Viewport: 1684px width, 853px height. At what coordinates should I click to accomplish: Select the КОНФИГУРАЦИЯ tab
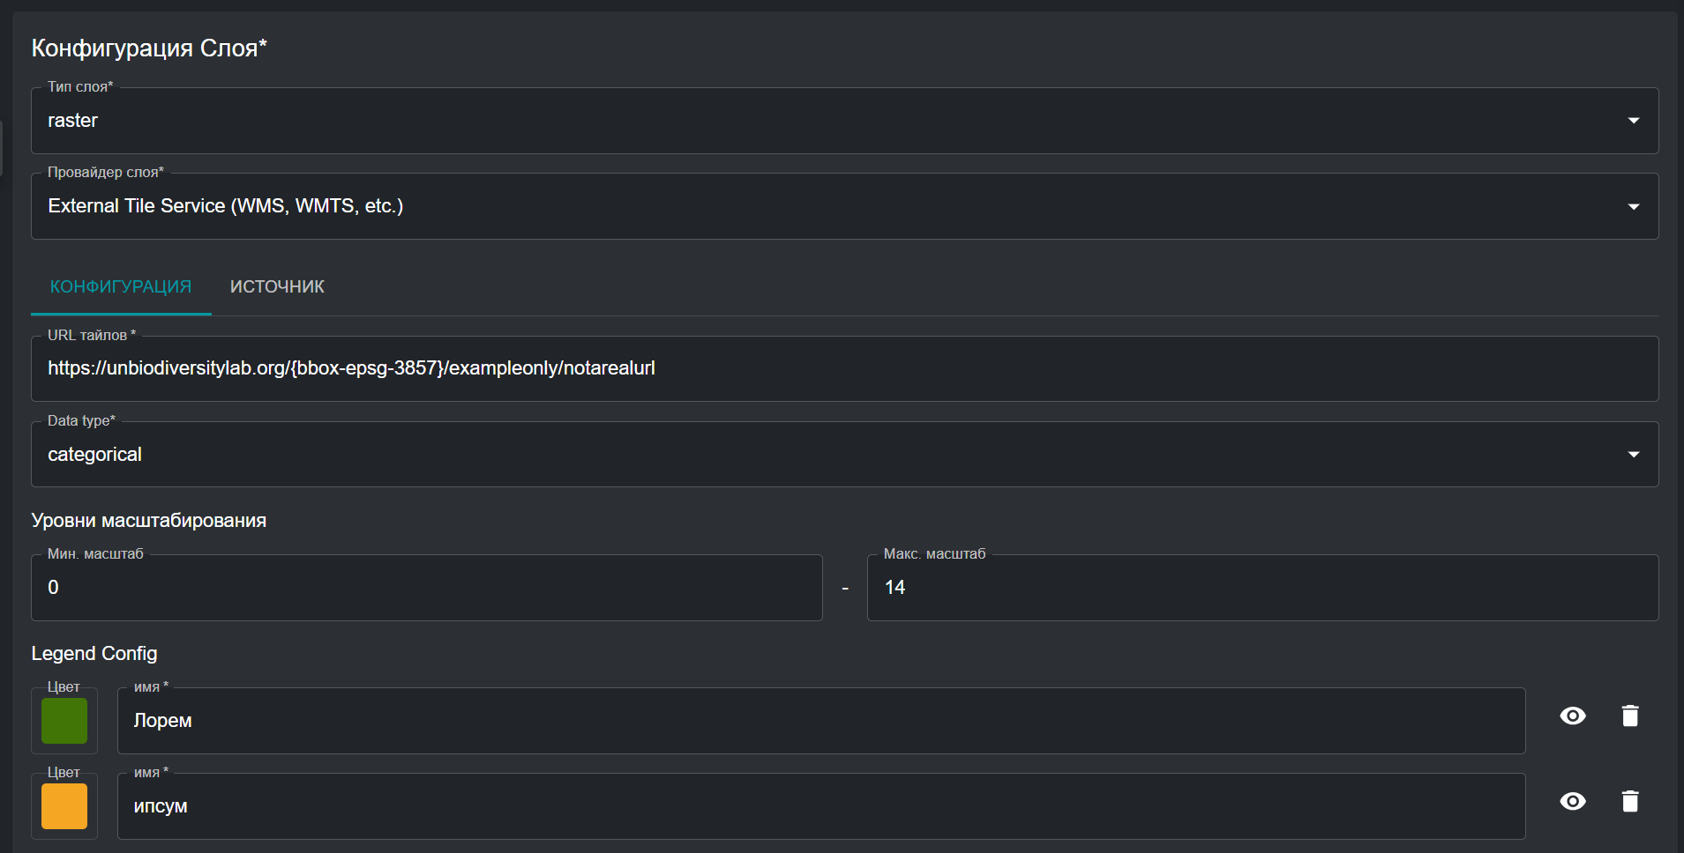121,287
